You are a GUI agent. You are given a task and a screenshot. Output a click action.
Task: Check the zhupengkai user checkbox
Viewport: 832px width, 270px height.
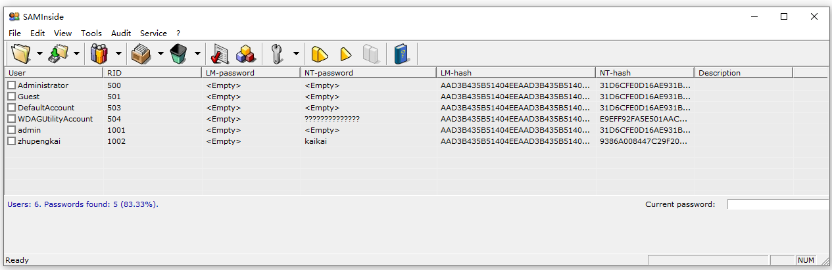click(x=12, y=141)
